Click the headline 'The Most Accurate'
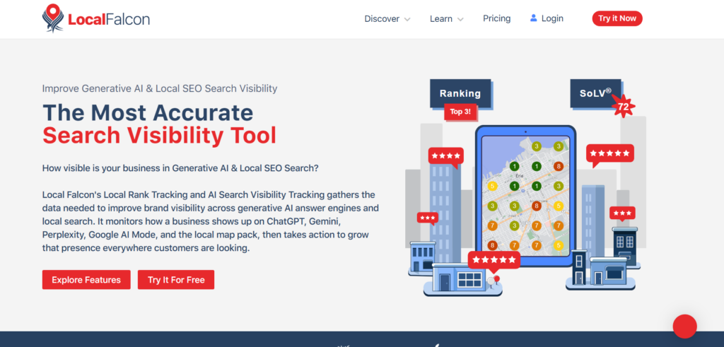Image resolution: width=724 pixels, height=347 pixels. [148, 112]
